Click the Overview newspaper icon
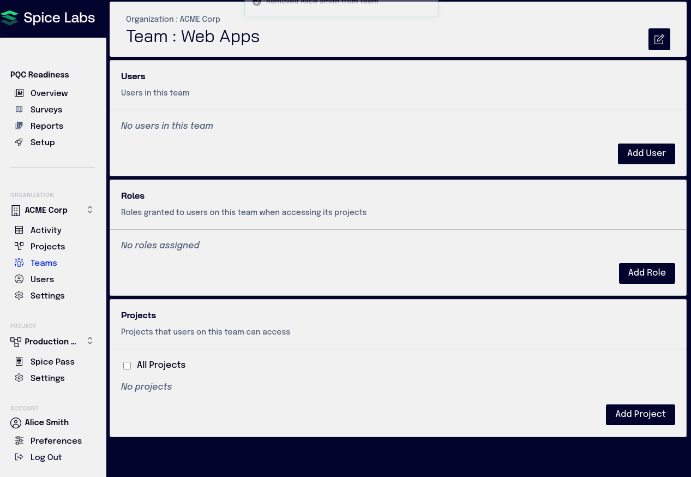 [x=19, y=93]
